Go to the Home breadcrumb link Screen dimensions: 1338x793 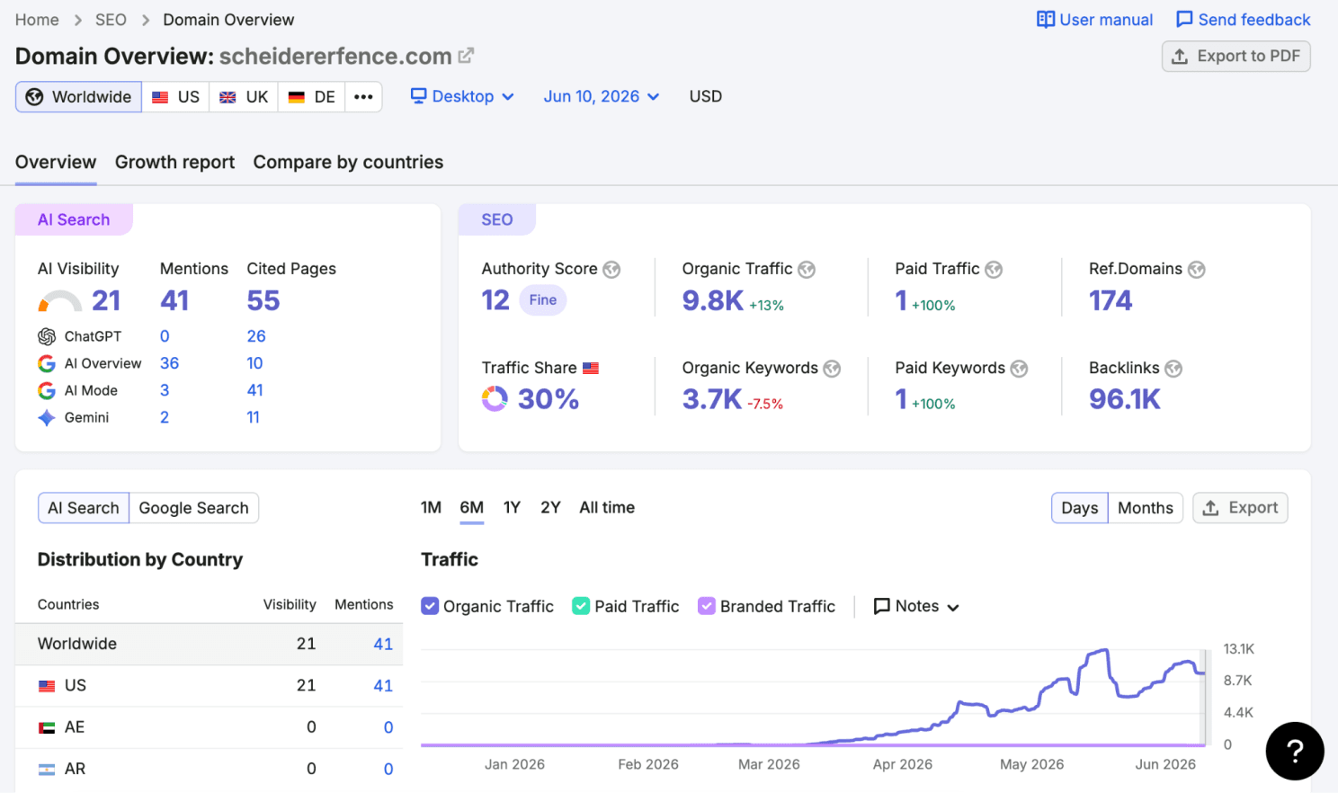coord(37,20)
